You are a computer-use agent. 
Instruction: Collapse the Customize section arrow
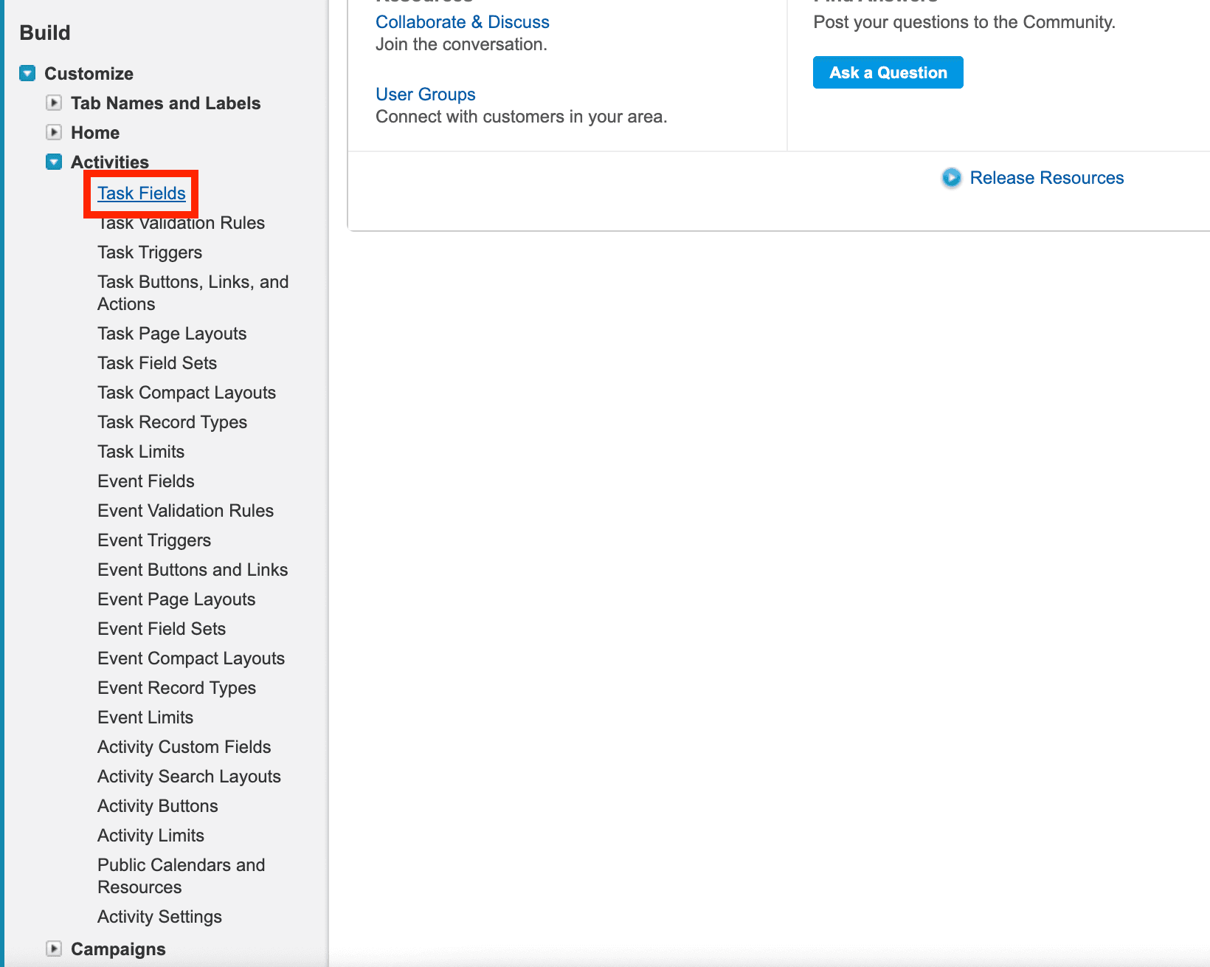coord(27,73)
